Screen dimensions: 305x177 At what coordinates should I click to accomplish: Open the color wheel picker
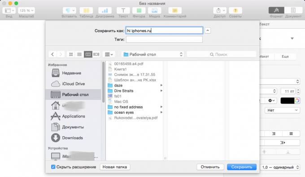[x=297, y=100]
